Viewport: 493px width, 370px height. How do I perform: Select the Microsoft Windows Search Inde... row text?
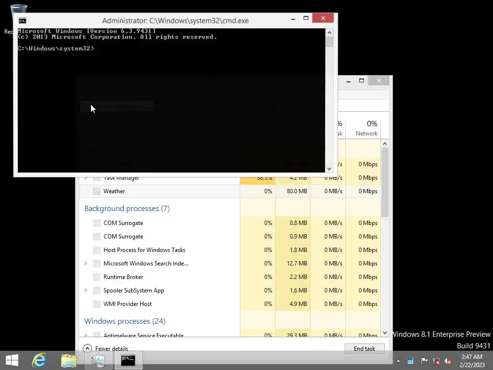[x=145, y=264]
